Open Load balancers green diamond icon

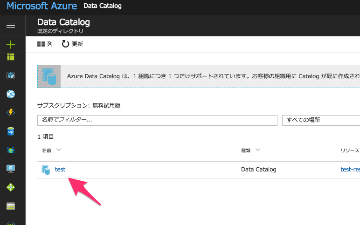11,187
